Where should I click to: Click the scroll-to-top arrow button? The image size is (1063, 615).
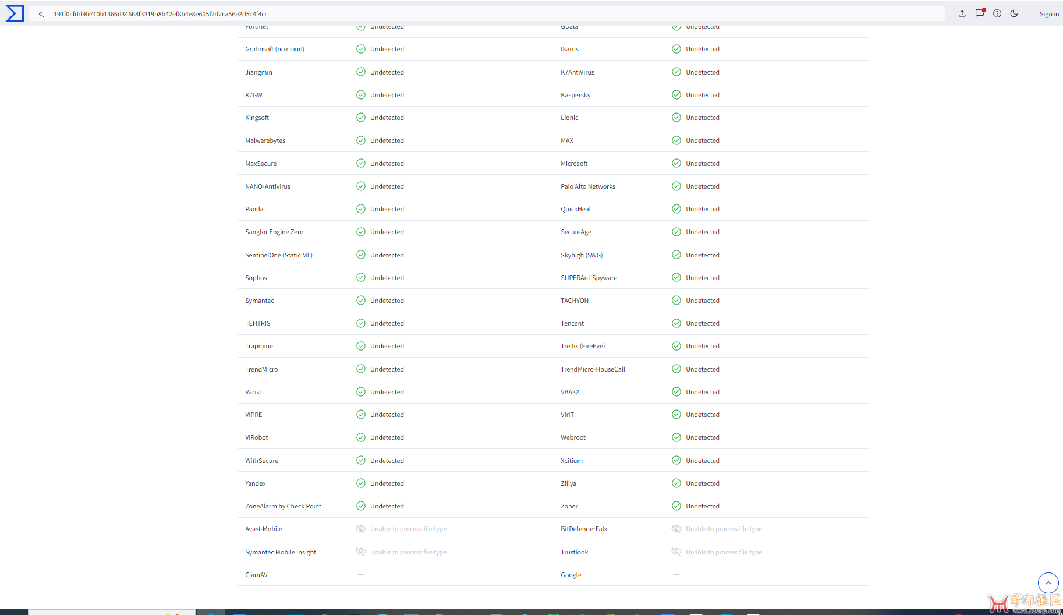pos(1048,582)
